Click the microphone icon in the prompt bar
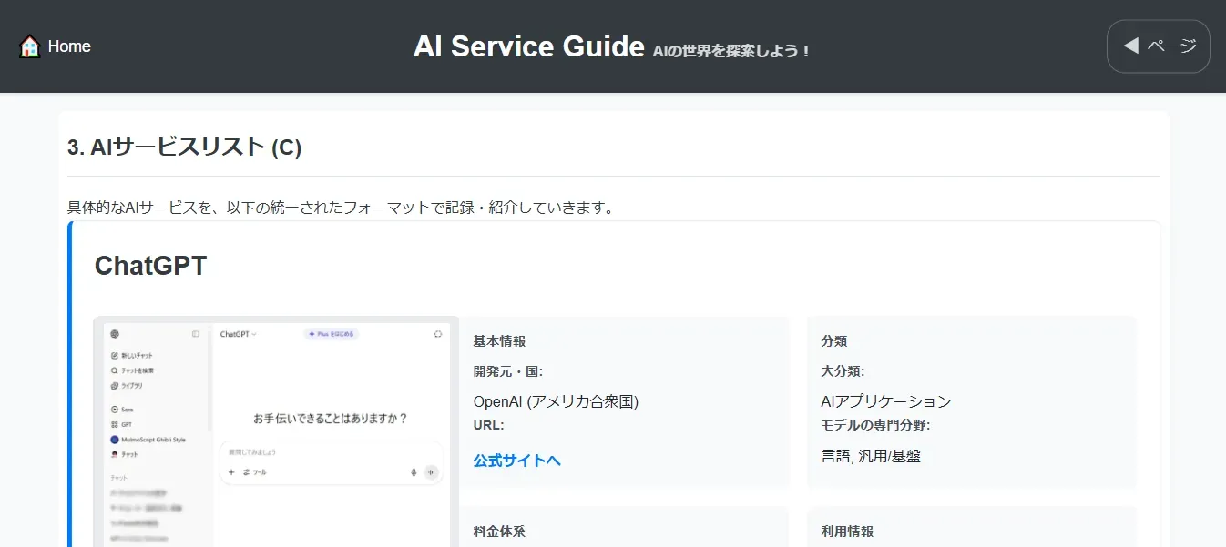The image size is (1226, 547). coord(414,472)
